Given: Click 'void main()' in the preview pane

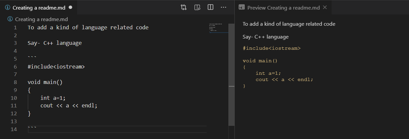Looking at the screenshot, I should (x=260, y=61).
